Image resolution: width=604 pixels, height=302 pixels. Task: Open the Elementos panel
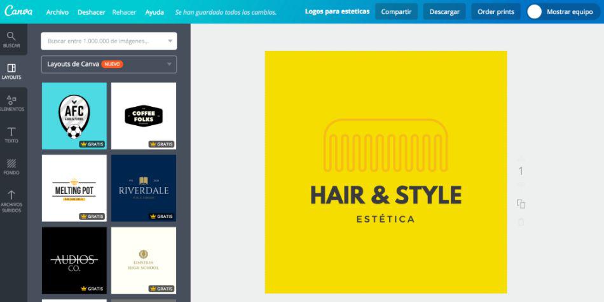pyautogui.click(x=11, y=103)
